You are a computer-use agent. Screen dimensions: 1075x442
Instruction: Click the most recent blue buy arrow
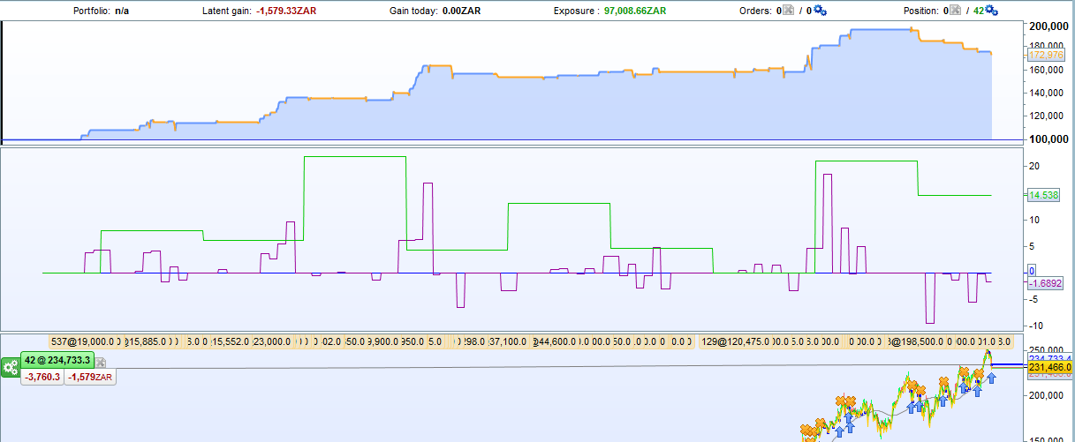pyautogui.click(x=992, y=378)
